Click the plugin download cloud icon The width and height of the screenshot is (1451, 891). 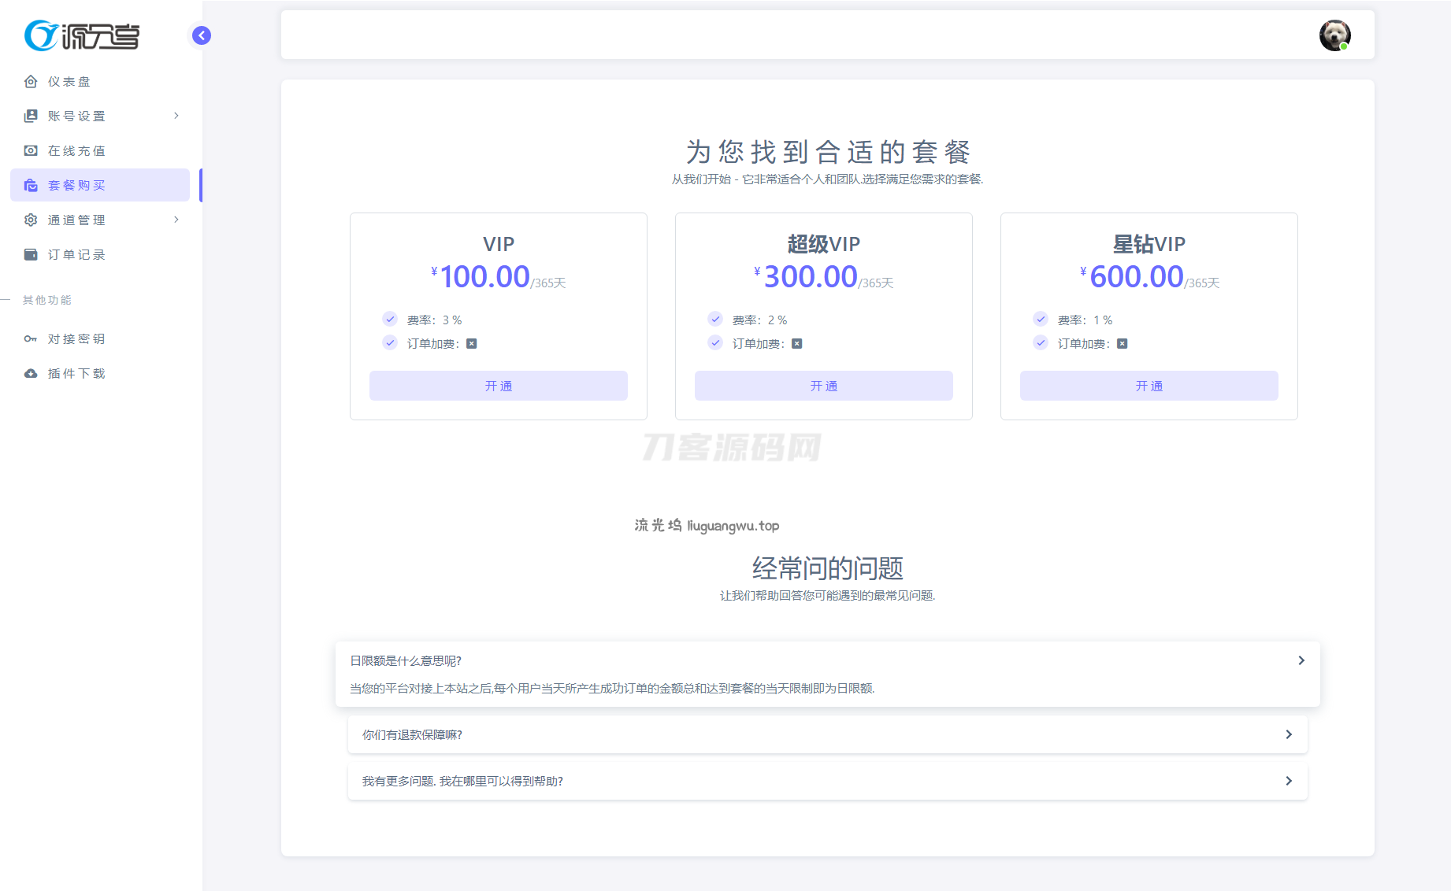[x=31, y=374]
